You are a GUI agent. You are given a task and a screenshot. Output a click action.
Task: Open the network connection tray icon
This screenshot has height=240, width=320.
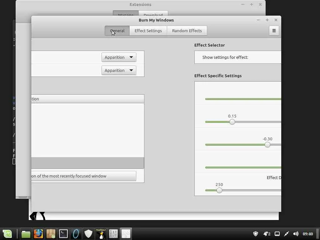point(287,234)
